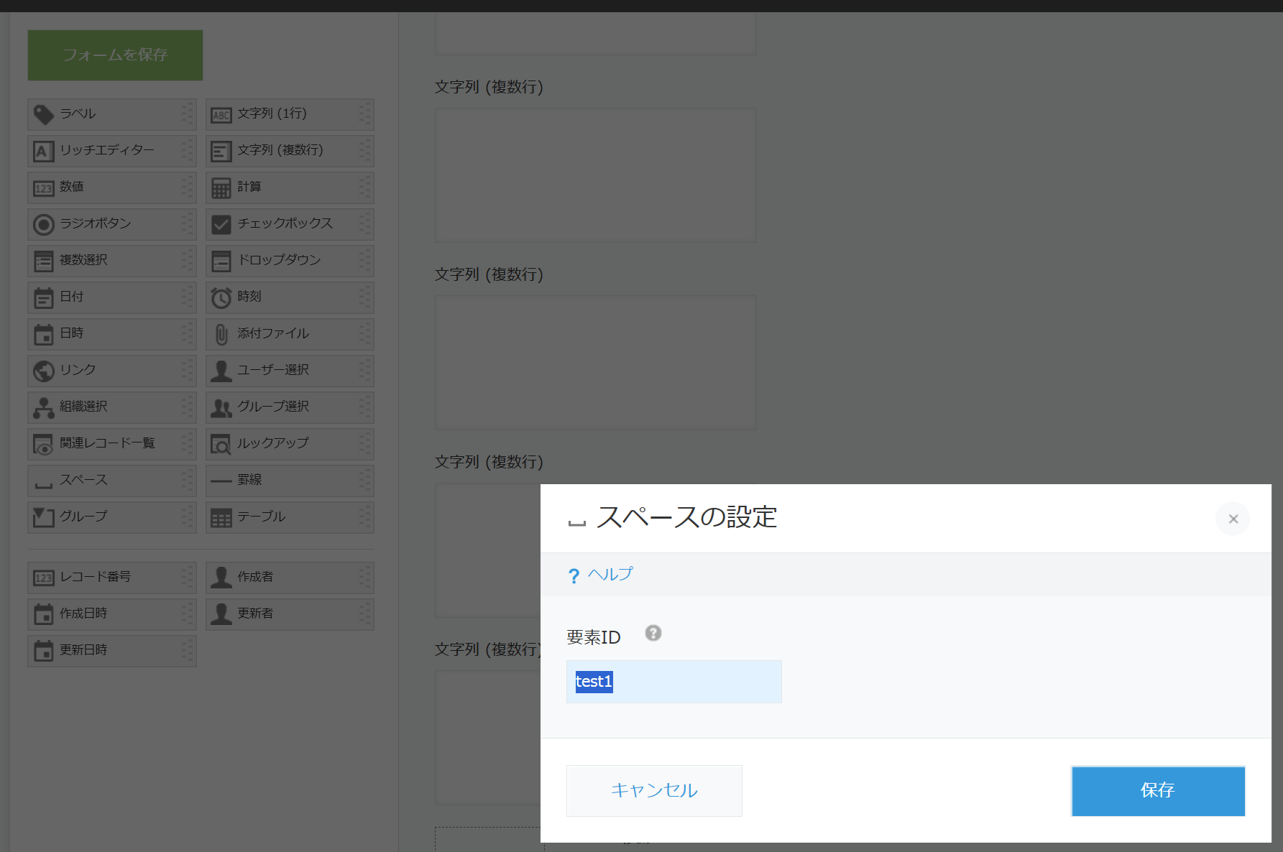Screen dimensions: 1283x852
Task: Click the ラジオボタン field icon
Action: pyautogui.click(x=44, y=225)
